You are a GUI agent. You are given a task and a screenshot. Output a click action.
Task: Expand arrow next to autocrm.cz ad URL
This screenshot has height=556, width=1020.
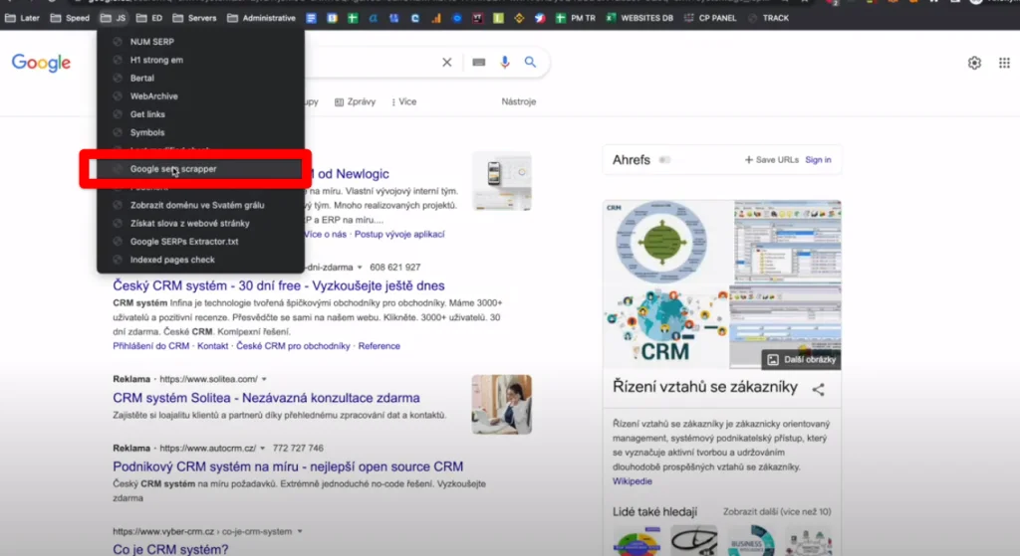pyautogui.click(x=262, y=449)
